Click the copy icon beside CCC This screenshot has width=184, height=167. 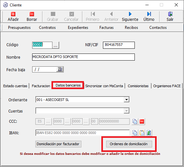click(x=135, y=121)
